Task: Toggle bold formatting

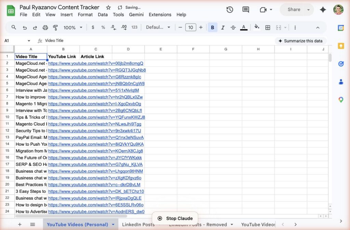Action: (x=212, y=27)
